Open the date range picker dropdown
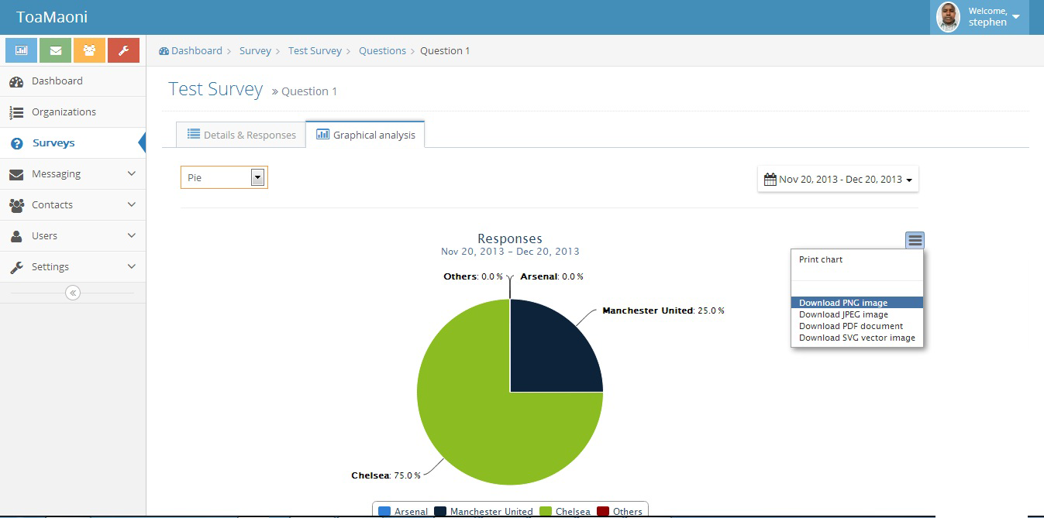Screen dimensions: 1044x518 point(838,179)
